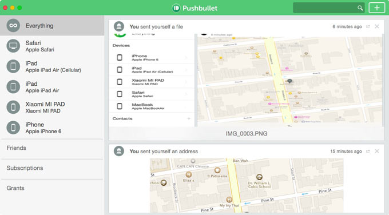Click the Safari monitor device icon

13,46
